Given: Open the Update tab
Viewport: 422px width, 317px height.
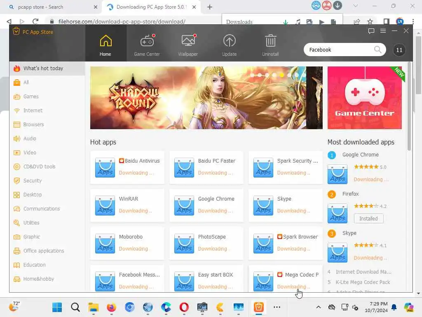Looking at the screenshot, I should tap(229, 45).
